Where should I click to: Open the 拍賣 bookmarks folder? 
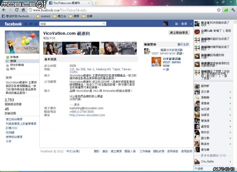point(87,16)
